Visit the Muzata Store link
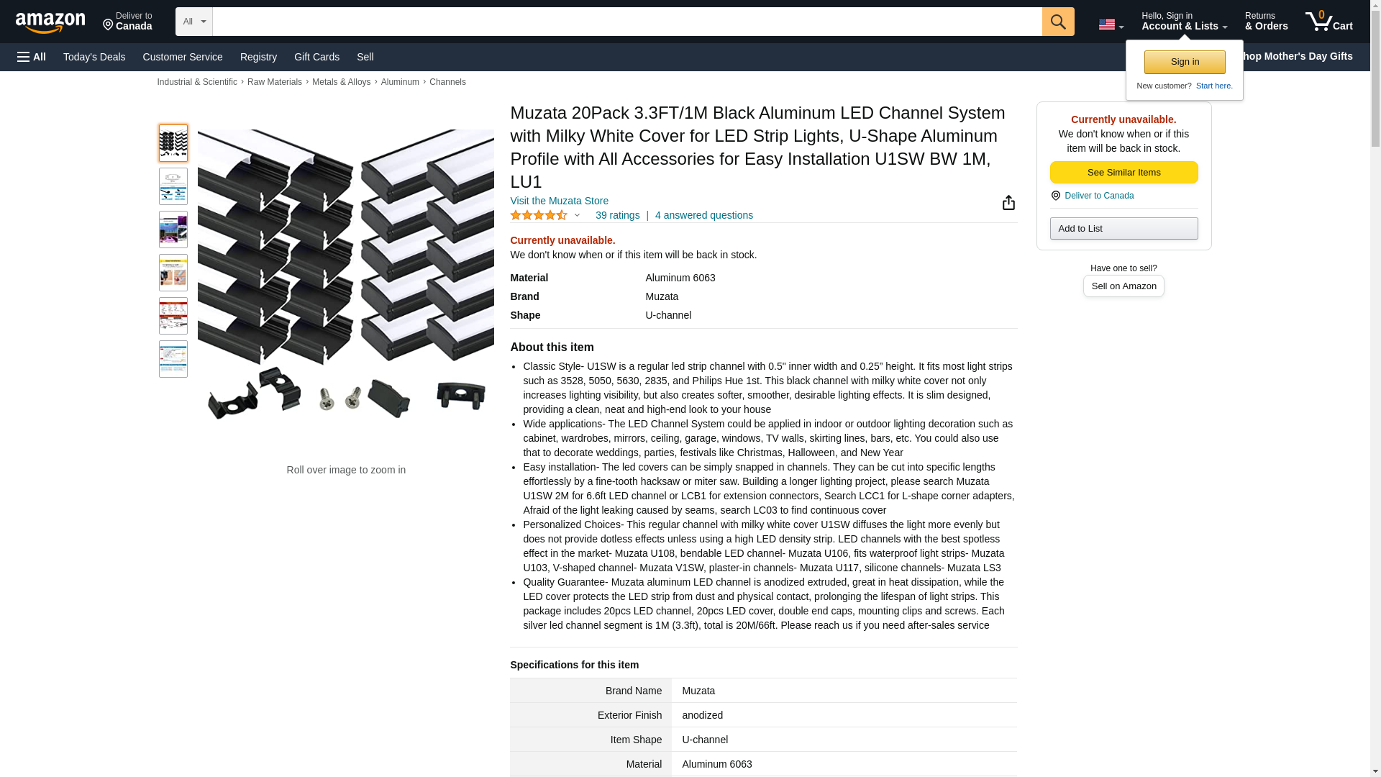1381x777 pixels. point(559,201)
